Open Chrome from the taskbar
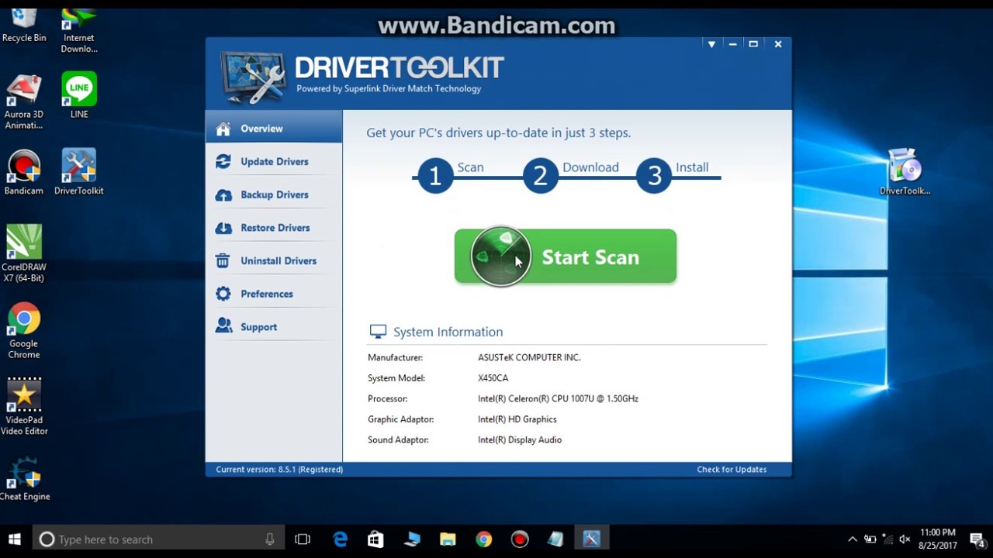Viewport: 993px width, 558px height. click(x=483, y=539)
